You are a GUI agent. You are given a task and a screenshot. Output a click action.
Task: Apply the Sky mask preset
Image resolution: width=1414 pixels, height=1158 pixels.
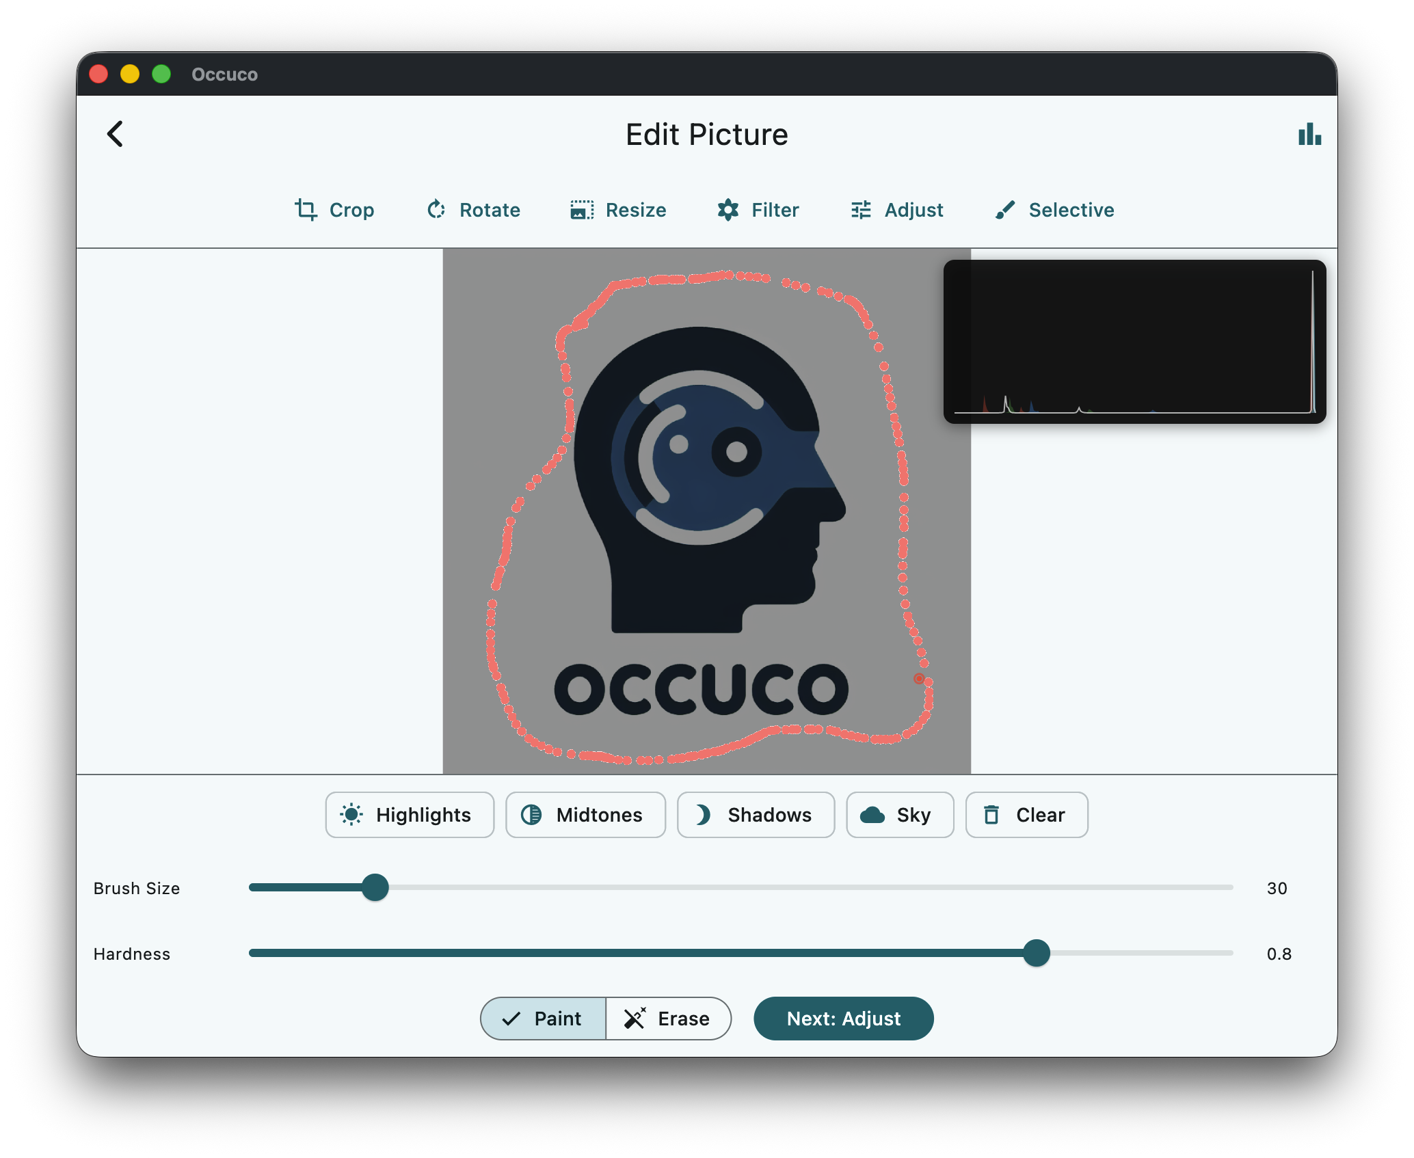900,815
